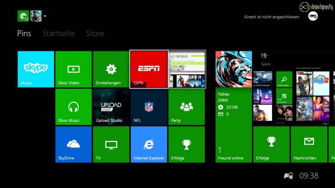Image resolution: width=335 pixels, height=188 pixels.
Task: Select the Zumba fitness game cover
Action: [321, 109]
